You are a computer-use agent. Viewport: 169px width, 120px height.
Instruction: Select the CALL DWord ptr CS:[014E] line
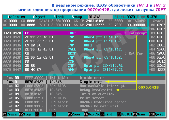tap(75, 49)
